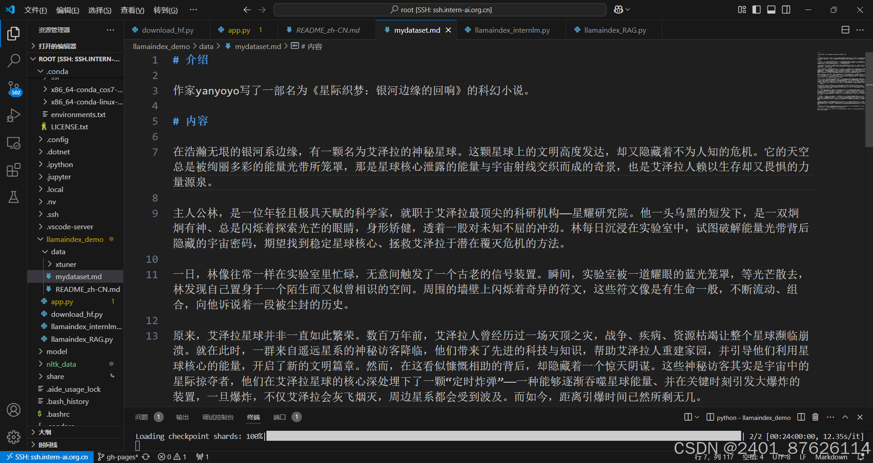This screenshot has height=463, width=873.
Task: Toggle the primary side bar visibility
Action: [x=756, y=9]
